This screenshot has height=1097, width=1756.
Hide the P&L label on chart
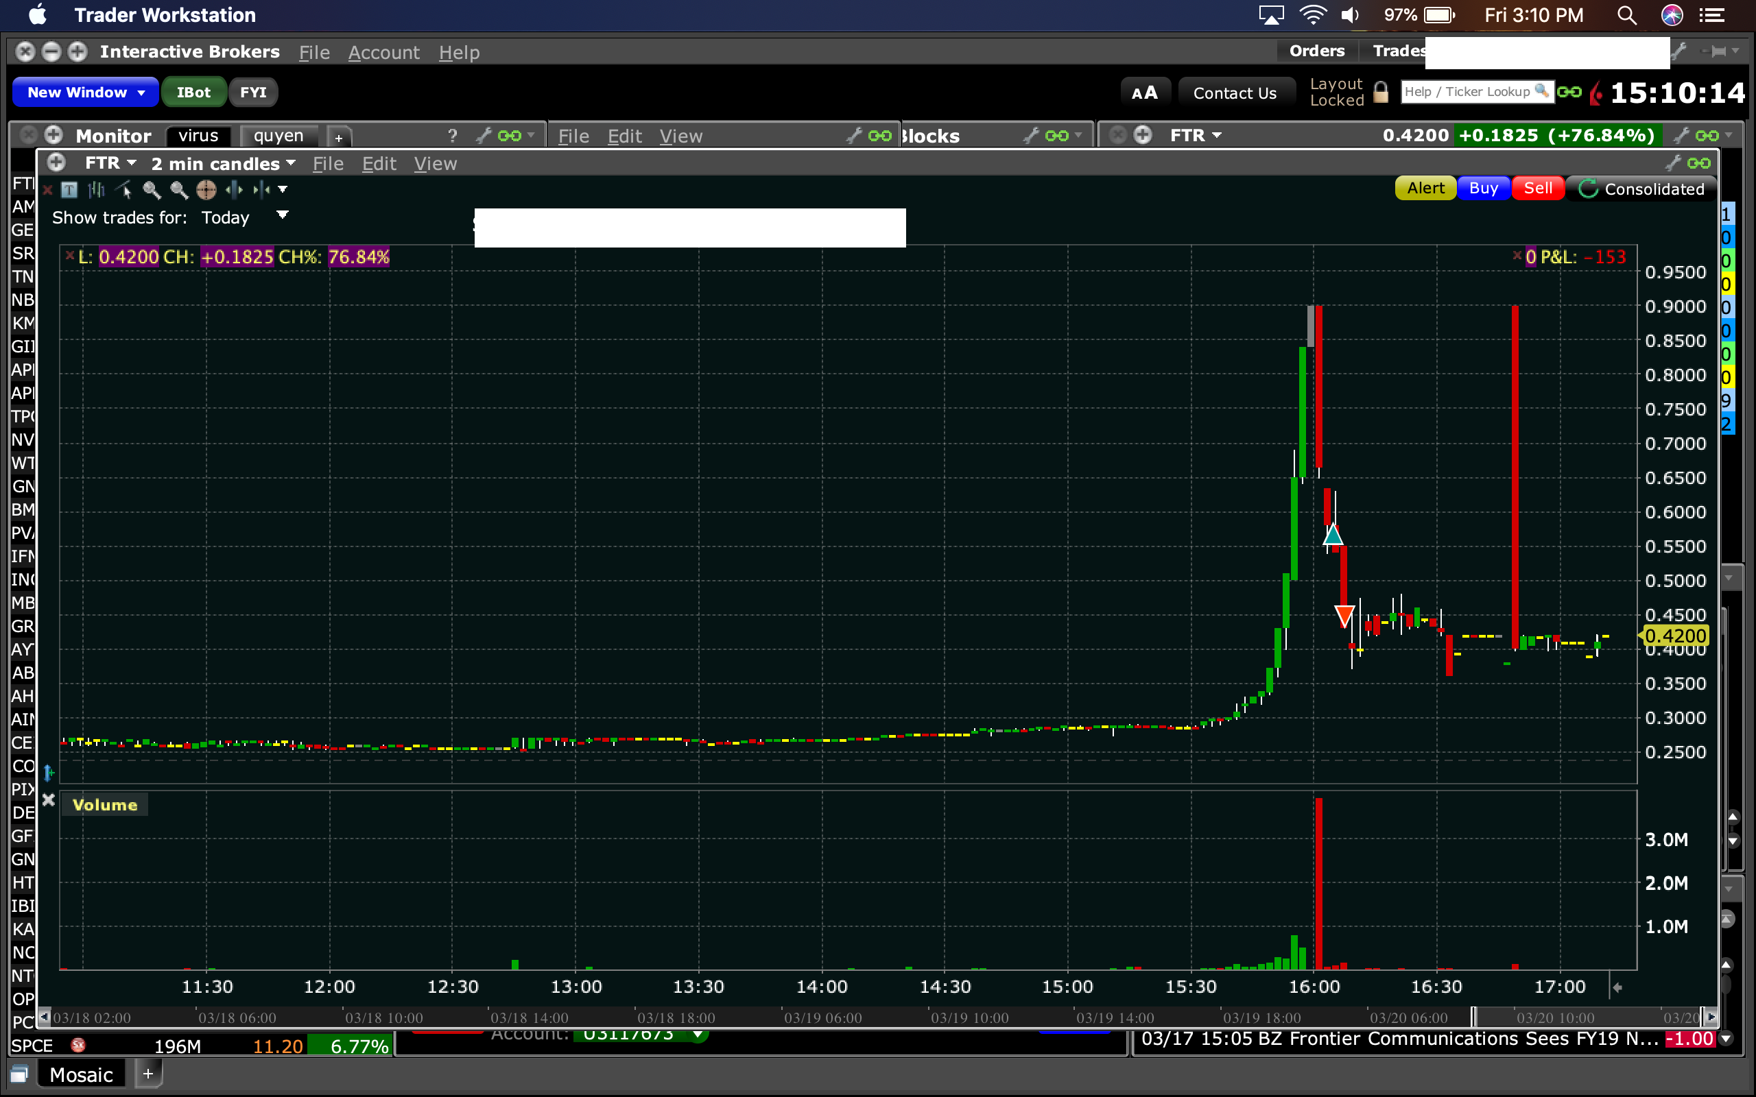pos(1517,255)
